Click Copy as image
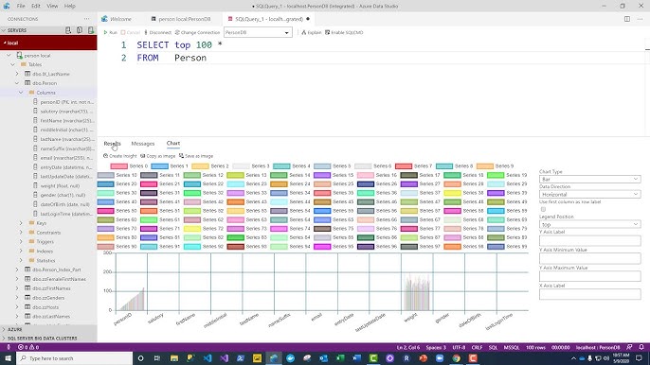The width and height of the screenshot is (650, 365). [x=158, y=156]
